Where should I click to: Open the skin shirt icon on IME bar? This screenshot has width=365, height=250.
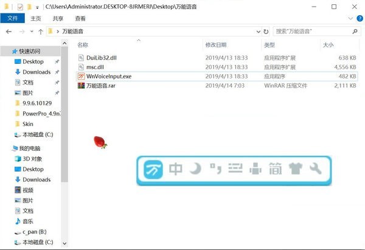(x=296, y=170)
